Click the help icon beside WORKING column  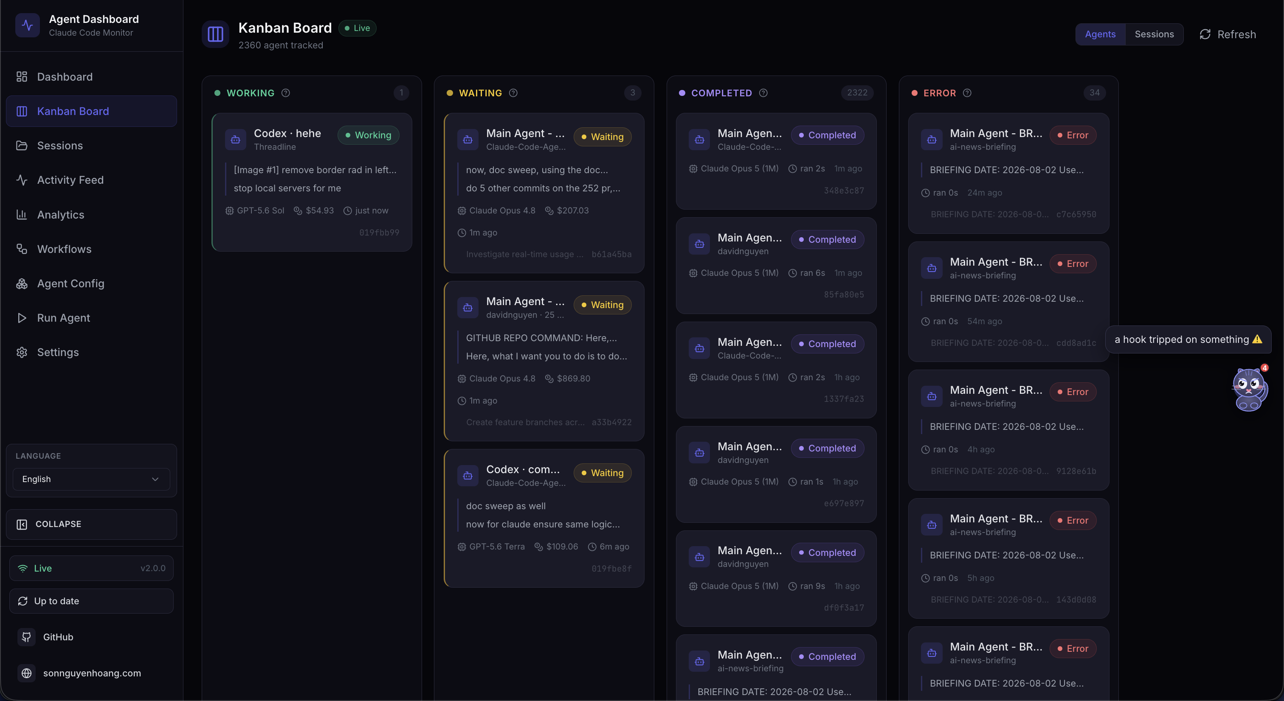point(286,93)
